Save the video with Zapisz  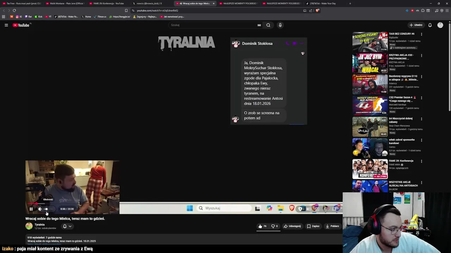click(313, 226)
